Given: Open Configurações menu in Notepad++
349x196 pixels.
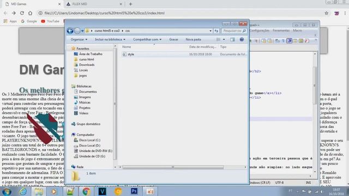Looking at the screenshot, I should [260, 30].
